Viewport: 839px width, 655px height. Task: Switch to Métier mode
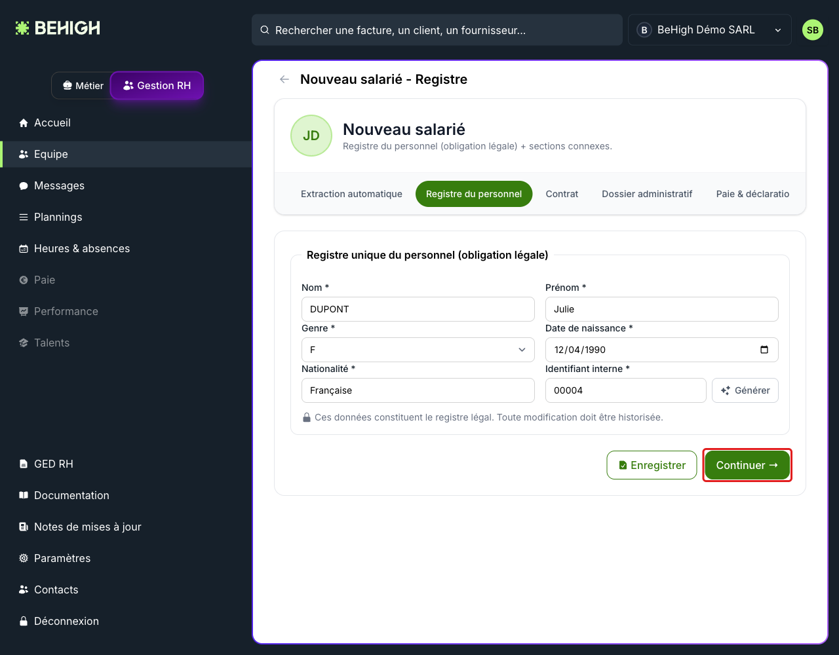(83, 86)
